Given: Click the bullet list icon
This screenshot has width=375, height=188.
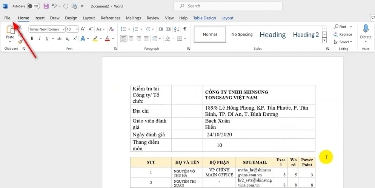Looking at the screenshot, I should (123, 29).
